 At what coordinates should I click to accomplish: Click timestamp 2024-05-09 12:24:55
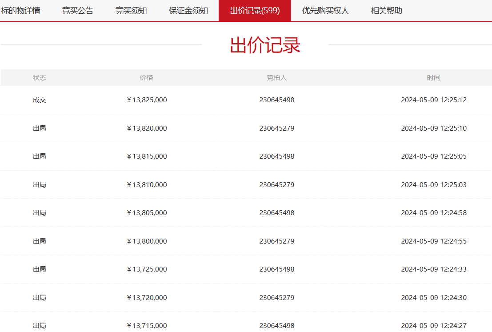434,241
